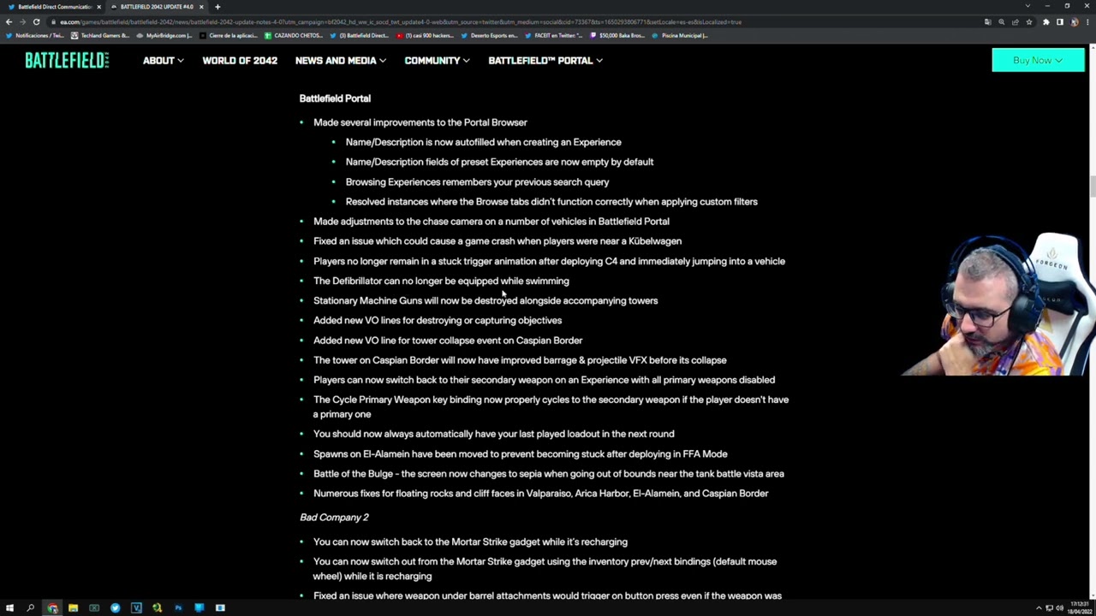Open the FACEIT en Twitter bookmark
This screenshot has height=616, width=1096.
tap(555, 35)
